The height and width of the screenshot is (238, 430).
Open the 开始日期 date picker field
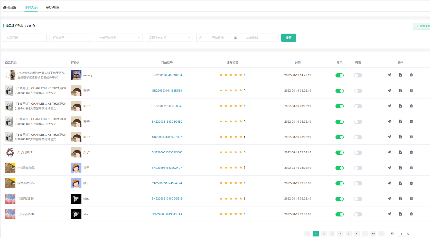coord(218,38)
